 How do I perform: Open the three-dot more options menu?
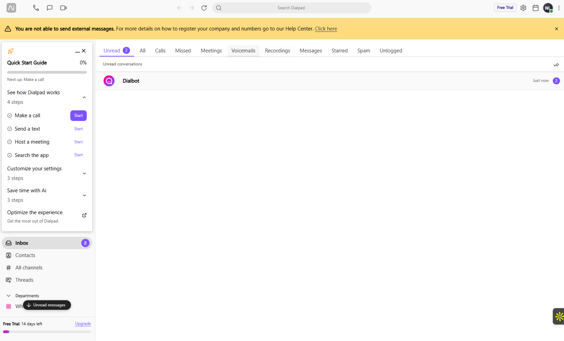559,8
